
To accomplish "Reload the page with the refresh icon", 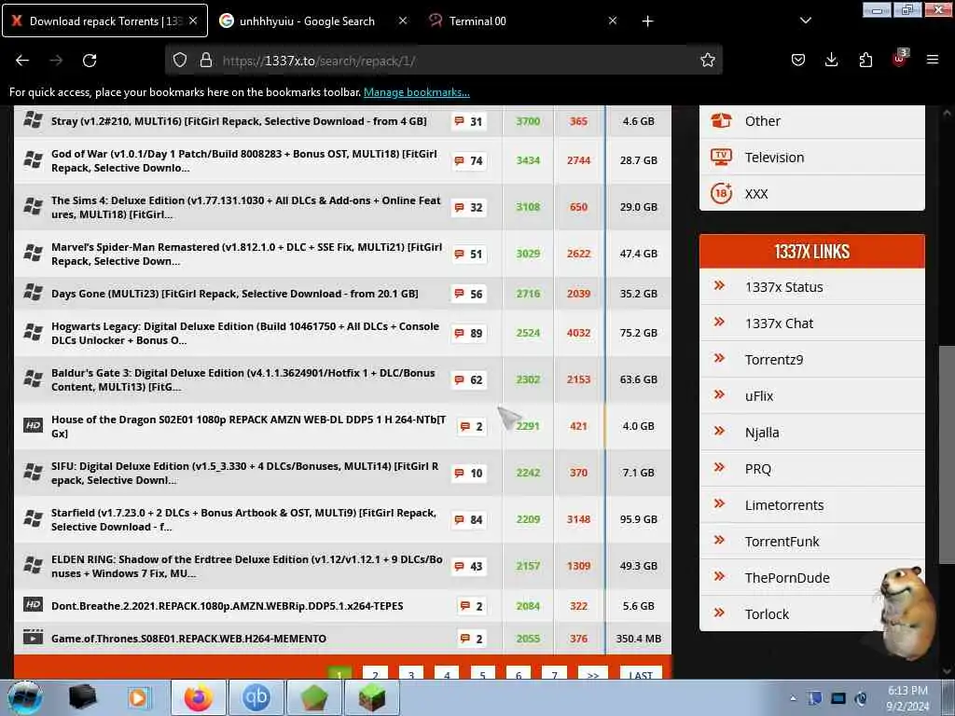I will pyautogui.click(x=90, y=61).
